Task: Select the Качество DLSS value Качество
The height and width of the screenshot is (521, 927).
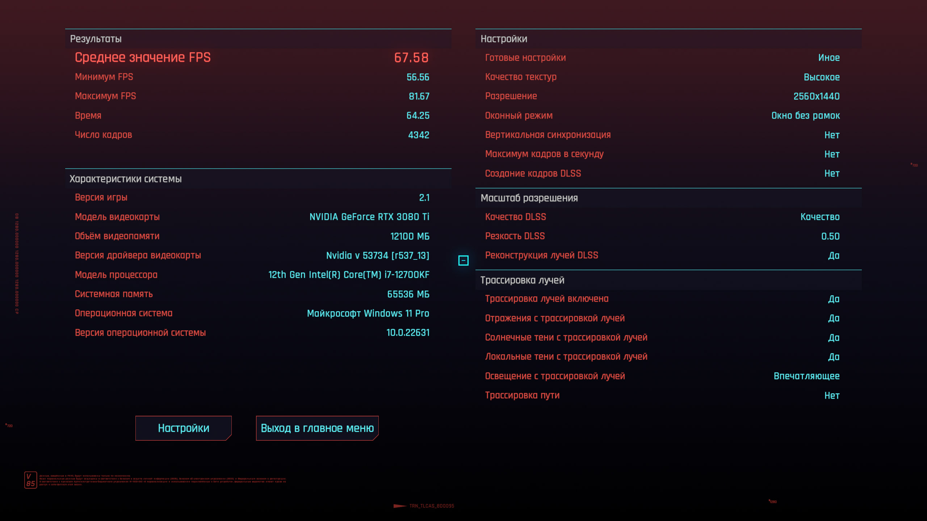Action: [x=820, y=217]
